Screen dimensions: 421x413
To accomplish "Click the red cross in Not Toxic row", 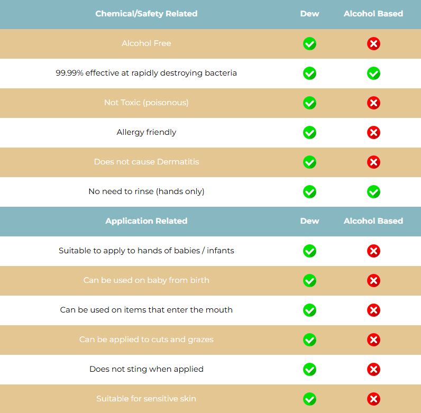I will pyautogui.click(x=373, y=103).
